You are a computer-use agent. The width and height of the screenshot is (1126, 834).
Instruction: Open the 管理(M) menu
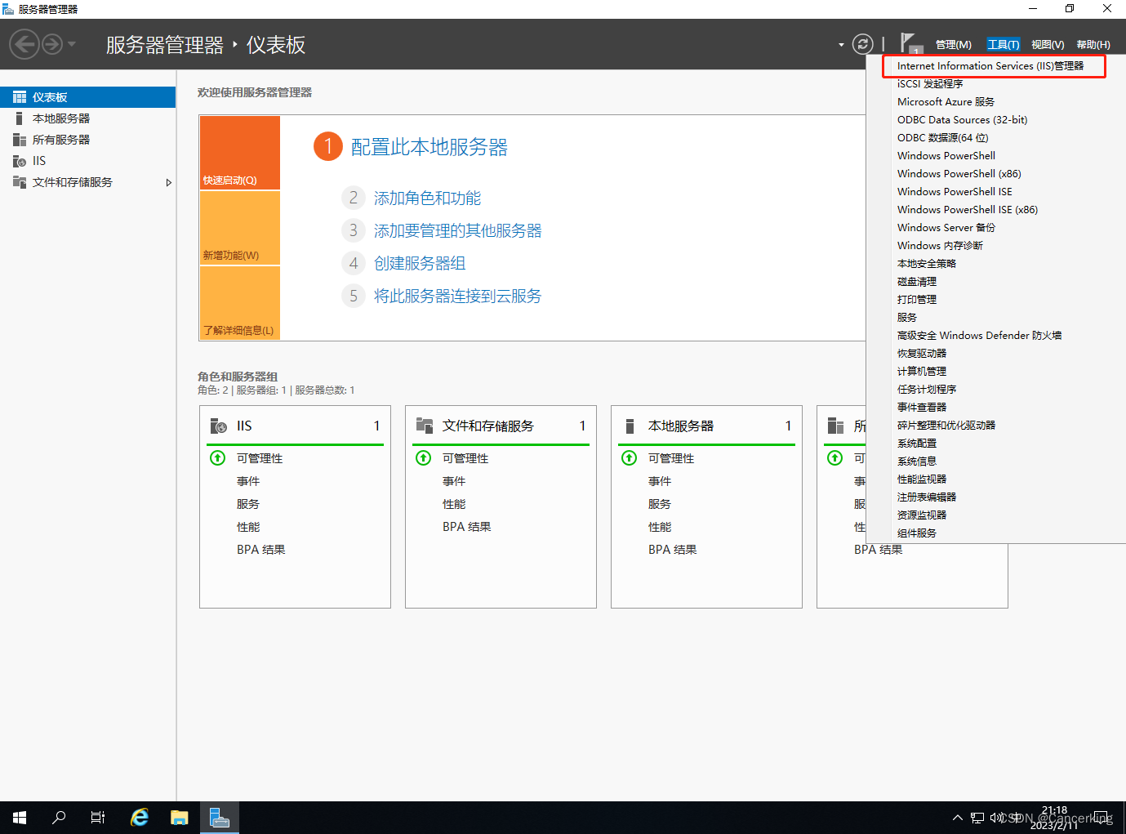coord(953,45)
